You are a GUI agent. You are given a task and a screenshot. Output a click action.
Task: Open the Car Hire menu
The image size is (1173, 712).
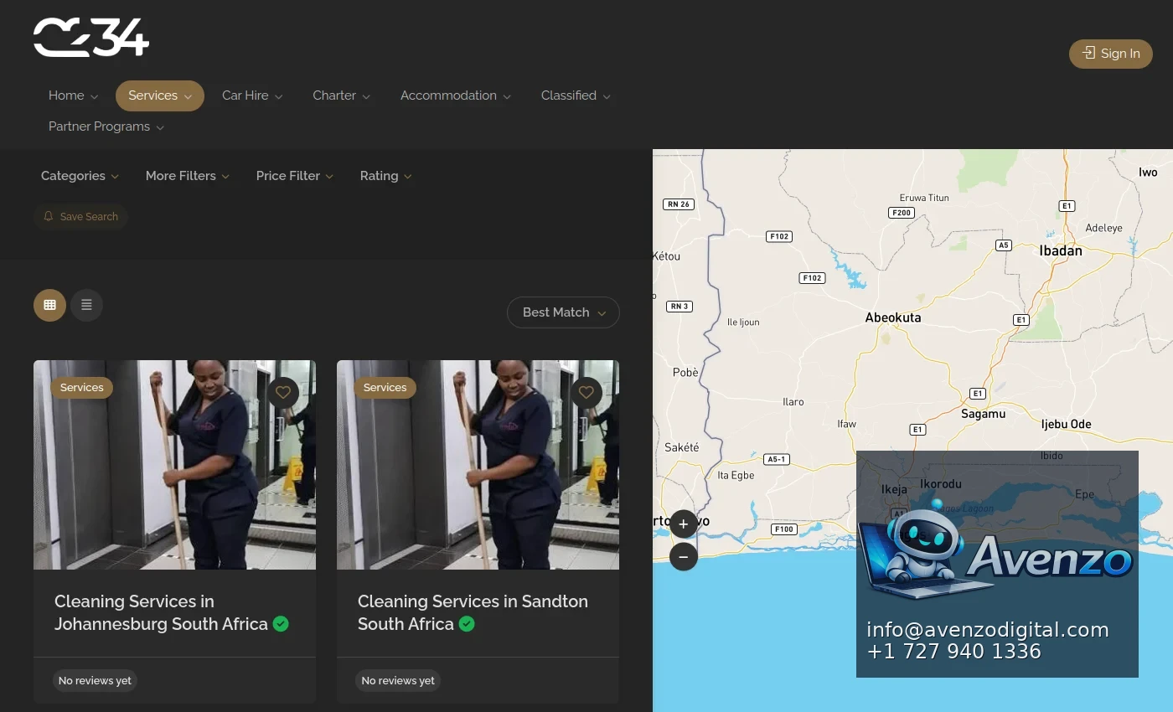click(x=252, y=95)
